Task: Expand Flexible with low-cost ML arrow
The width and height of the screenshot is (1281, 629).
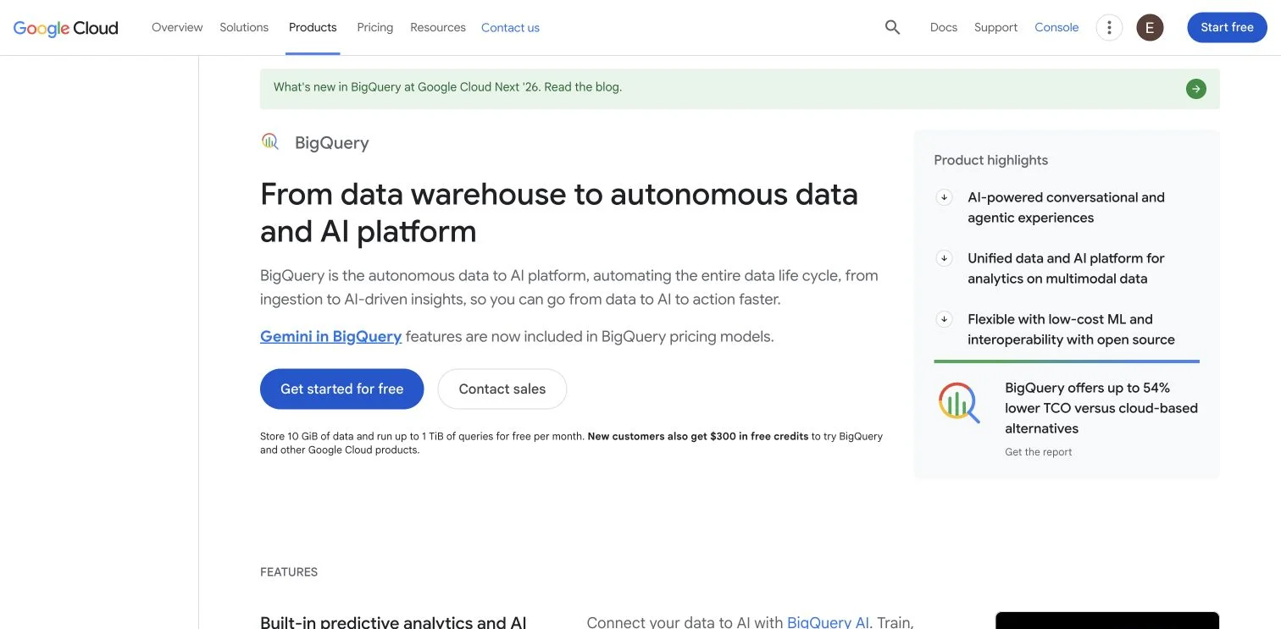Action: [944, 319]
